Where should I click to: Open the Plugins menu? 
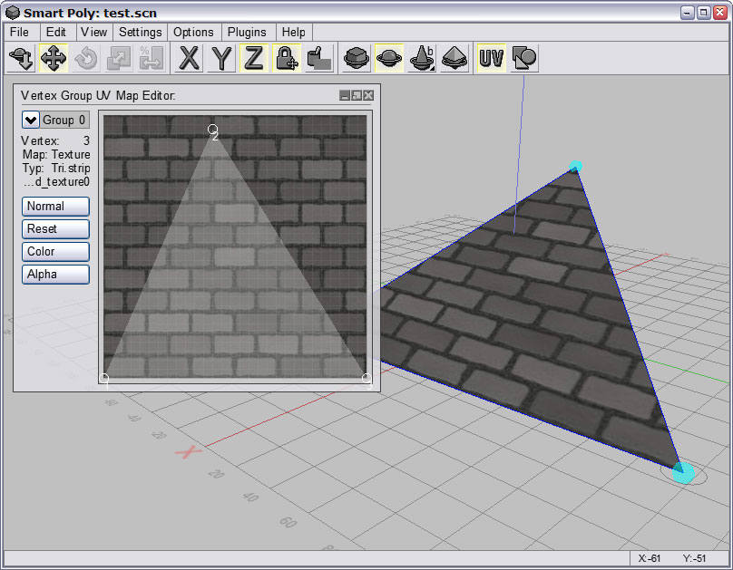[247, 32]
